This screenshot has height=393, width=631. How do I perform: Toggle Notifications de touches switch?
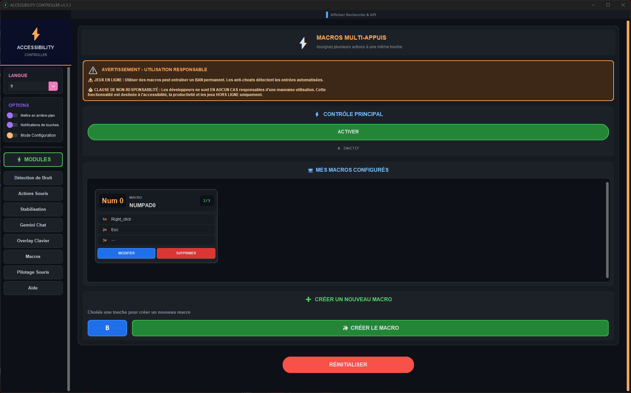[12, 125]
